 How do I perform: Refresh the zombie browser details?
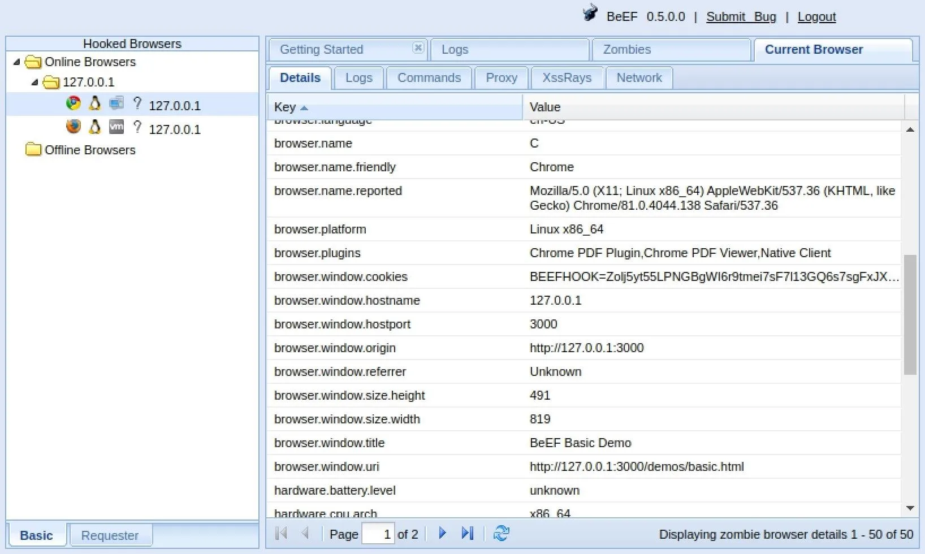click(501, 533)
